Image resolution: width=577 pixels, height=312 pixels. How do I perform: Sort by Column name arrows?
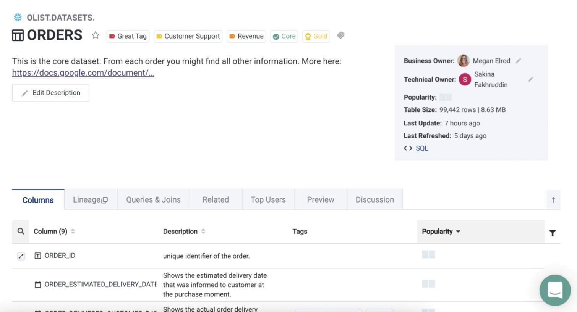[73, 231]
